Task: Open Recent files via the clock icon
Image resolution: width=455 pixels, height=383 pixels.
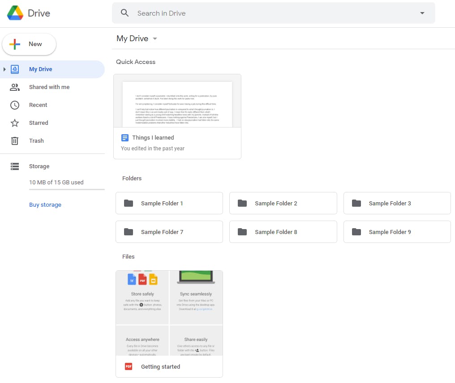Action: tap(15, 105)
